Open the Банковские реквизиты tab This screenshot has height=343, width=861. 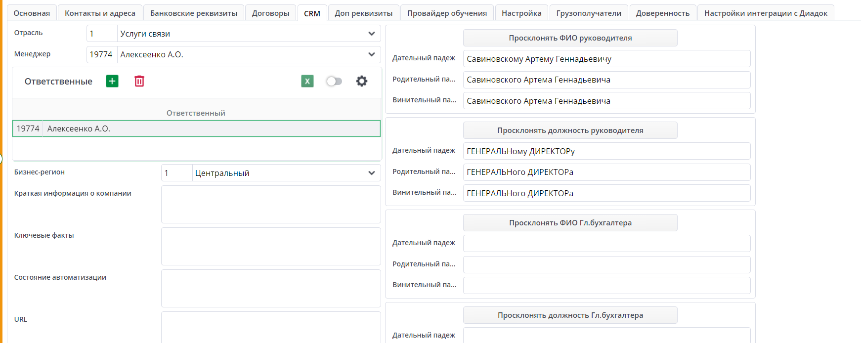point(194,13)
